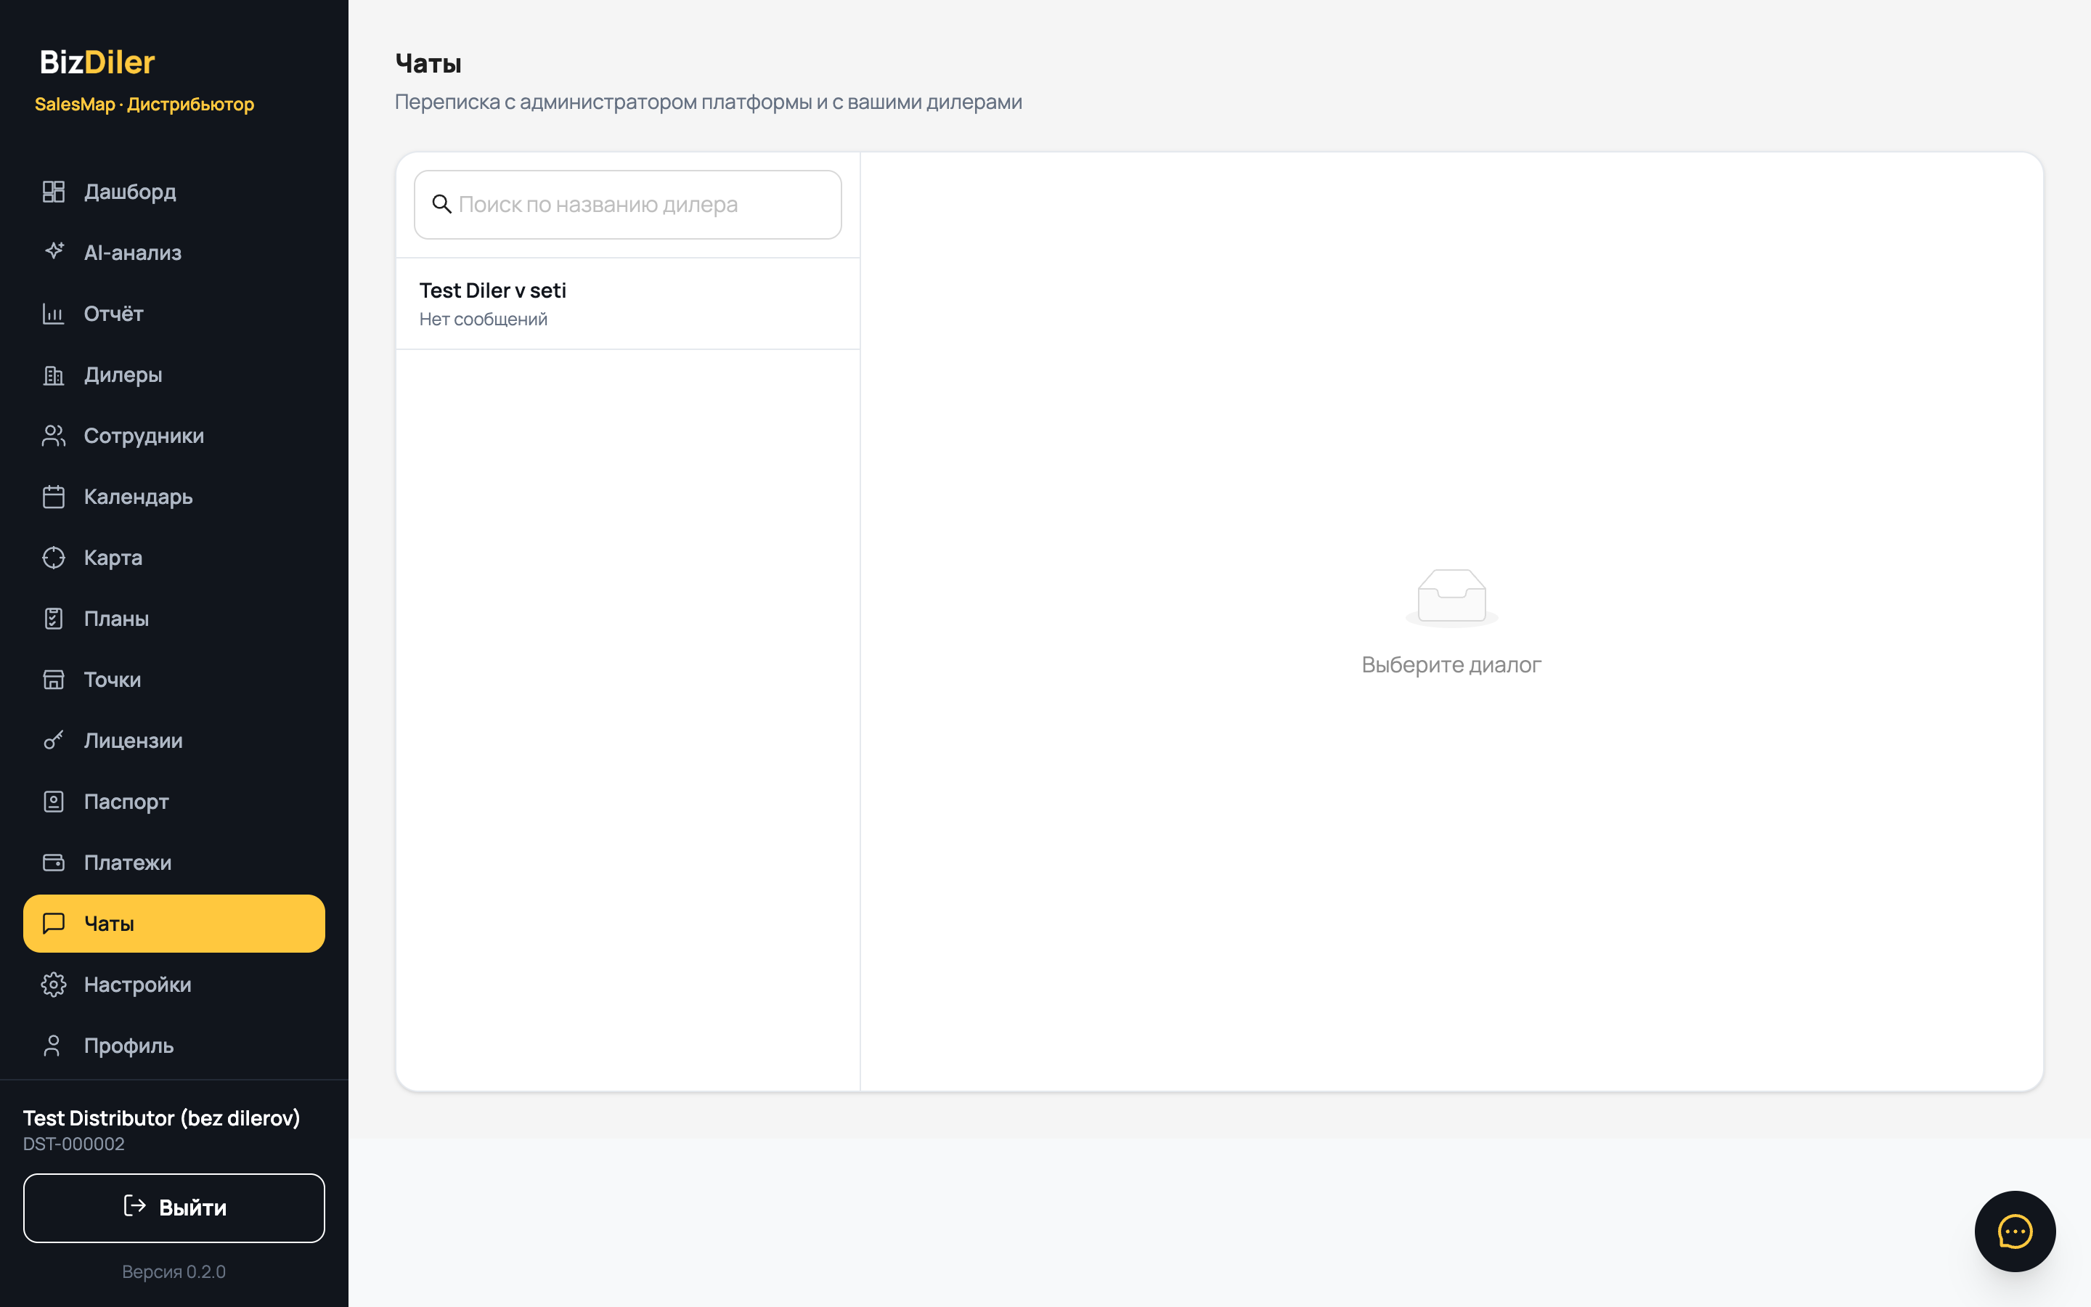Click the search magnifier icon
This screenshot has height=1307, width=2091.
click(441, 204)
